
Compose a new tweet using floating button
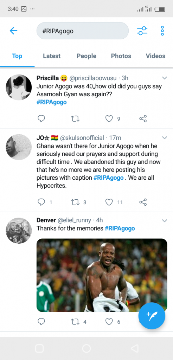tap(152, 316)
